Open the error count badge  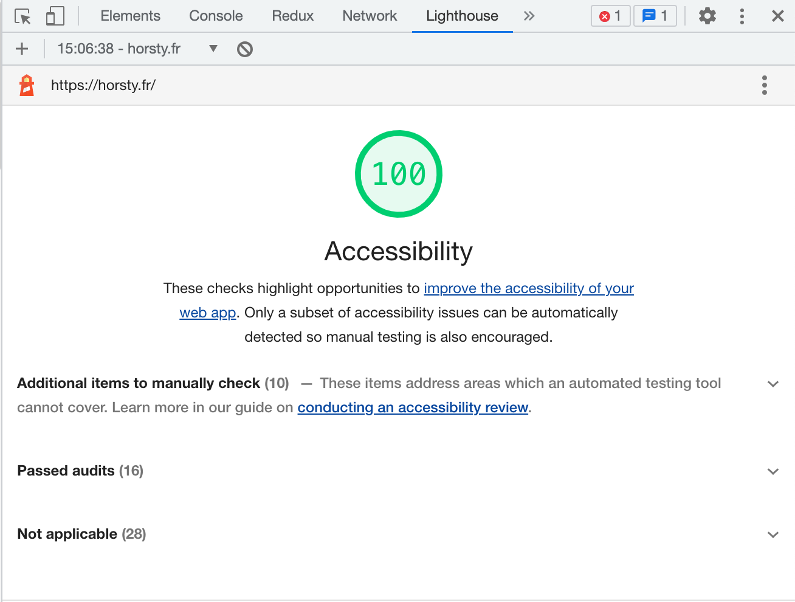(x=610, y=16)
